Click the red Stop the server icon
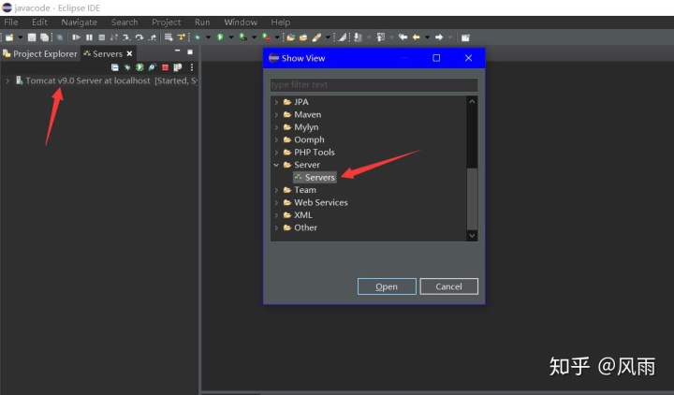Screen dimensions: 674x395 (165, 67)
